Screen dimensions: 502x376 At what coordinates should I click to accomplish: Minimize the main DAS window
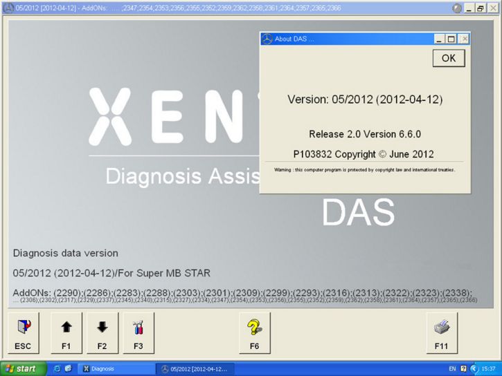[469, 8]
